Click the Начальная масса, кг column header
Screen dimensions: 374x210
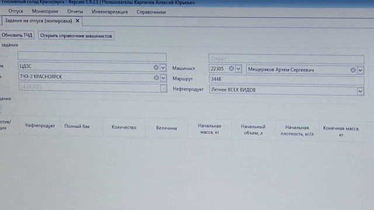click(209, 129)
